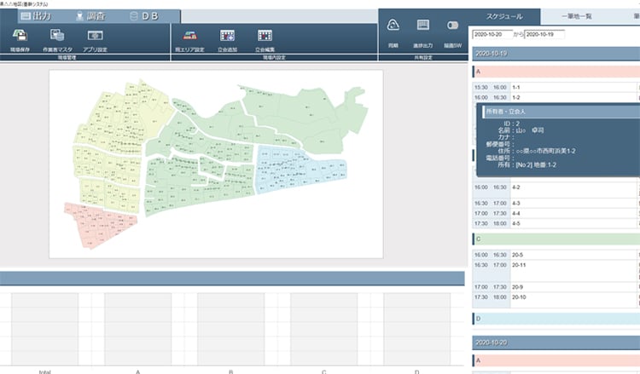Collapse the 2020-10-19 date header
The image size is (640, 374).
coord(555,54)
